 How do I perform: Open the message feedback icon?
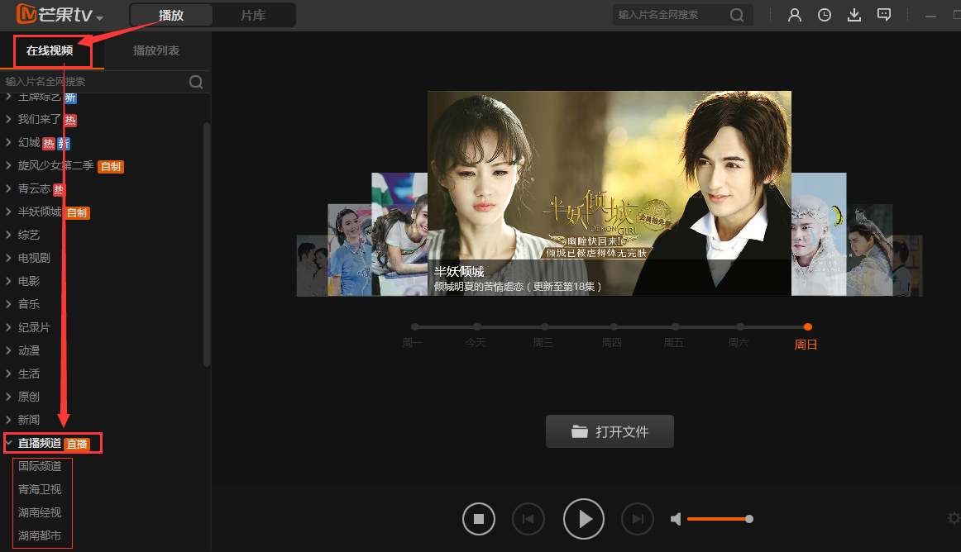click(x=883, y=14)
